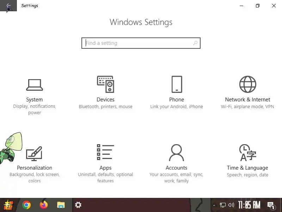Select the Personalization label

(x=35, y=168)
